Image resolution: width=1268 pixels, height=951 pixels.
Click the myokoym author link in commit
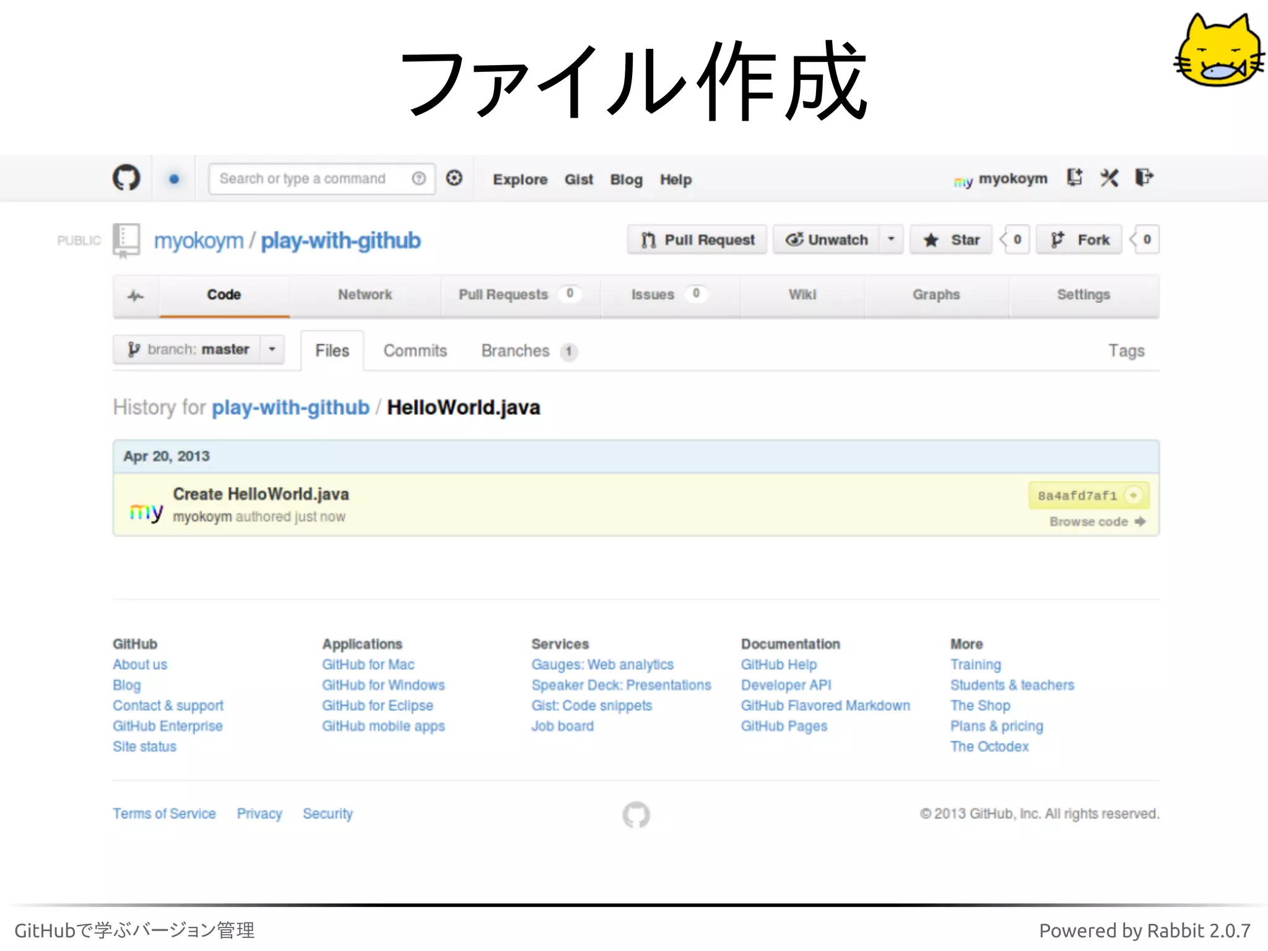(202, 517)
